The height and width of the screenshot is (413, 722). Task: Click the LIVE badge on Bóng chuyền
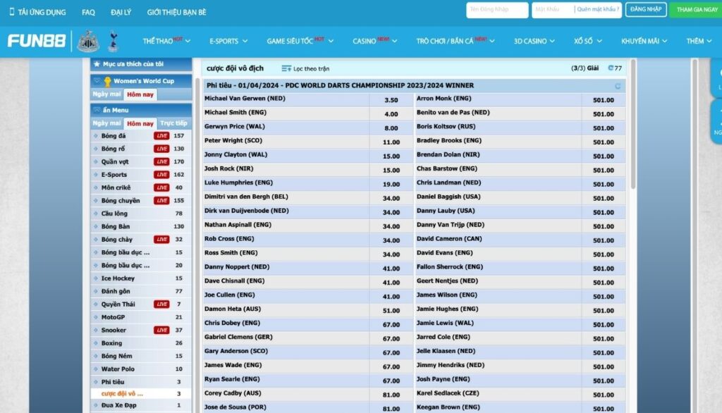pyautogui.click(x=161, y=200)
